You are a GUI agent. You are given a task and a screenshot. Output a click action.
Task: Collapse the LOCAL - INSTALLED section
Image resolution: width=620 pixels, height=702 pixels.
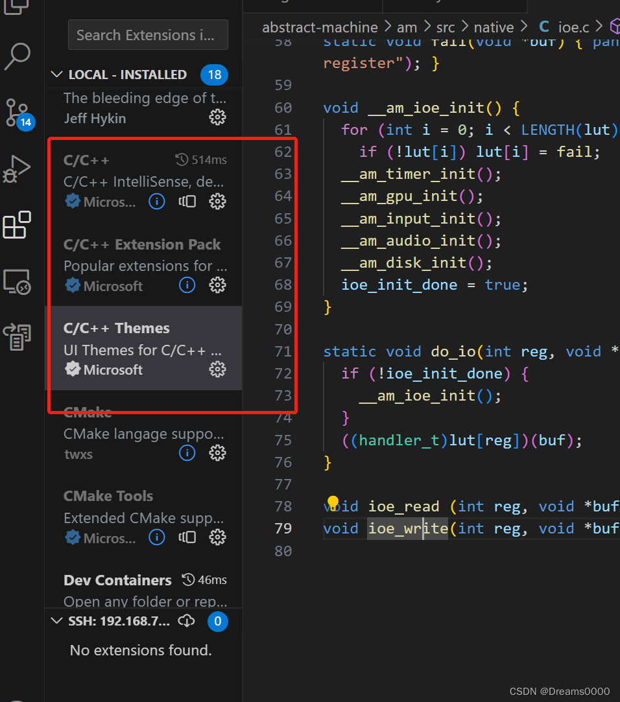point(57,75)
